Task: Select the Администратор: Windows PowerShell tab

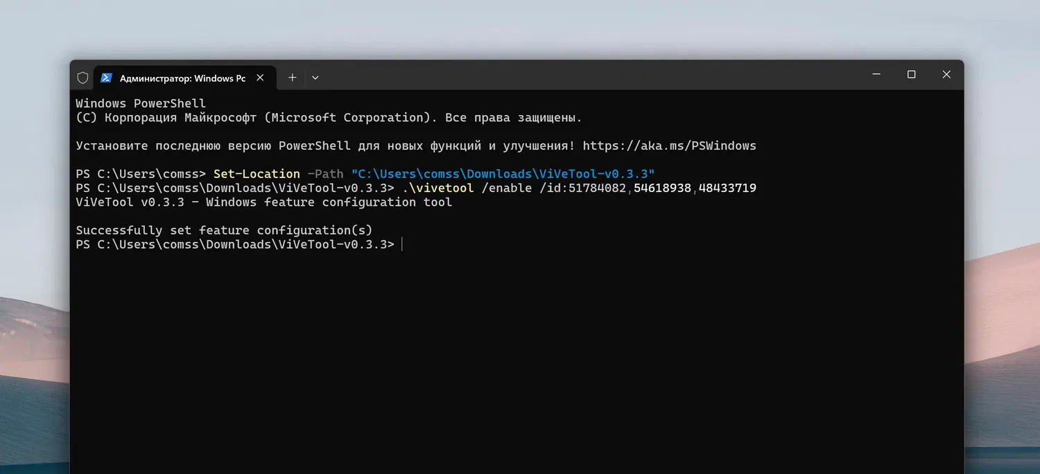Action: coord(184,78)
